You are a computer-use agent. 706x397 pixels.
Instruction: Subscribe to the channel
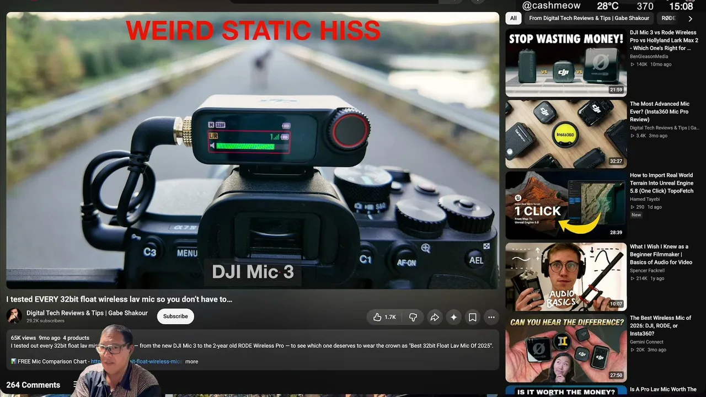(175, 316)
